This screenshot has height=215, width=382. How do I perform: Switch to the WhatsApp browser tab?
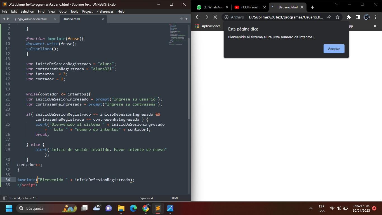point(213,7)
